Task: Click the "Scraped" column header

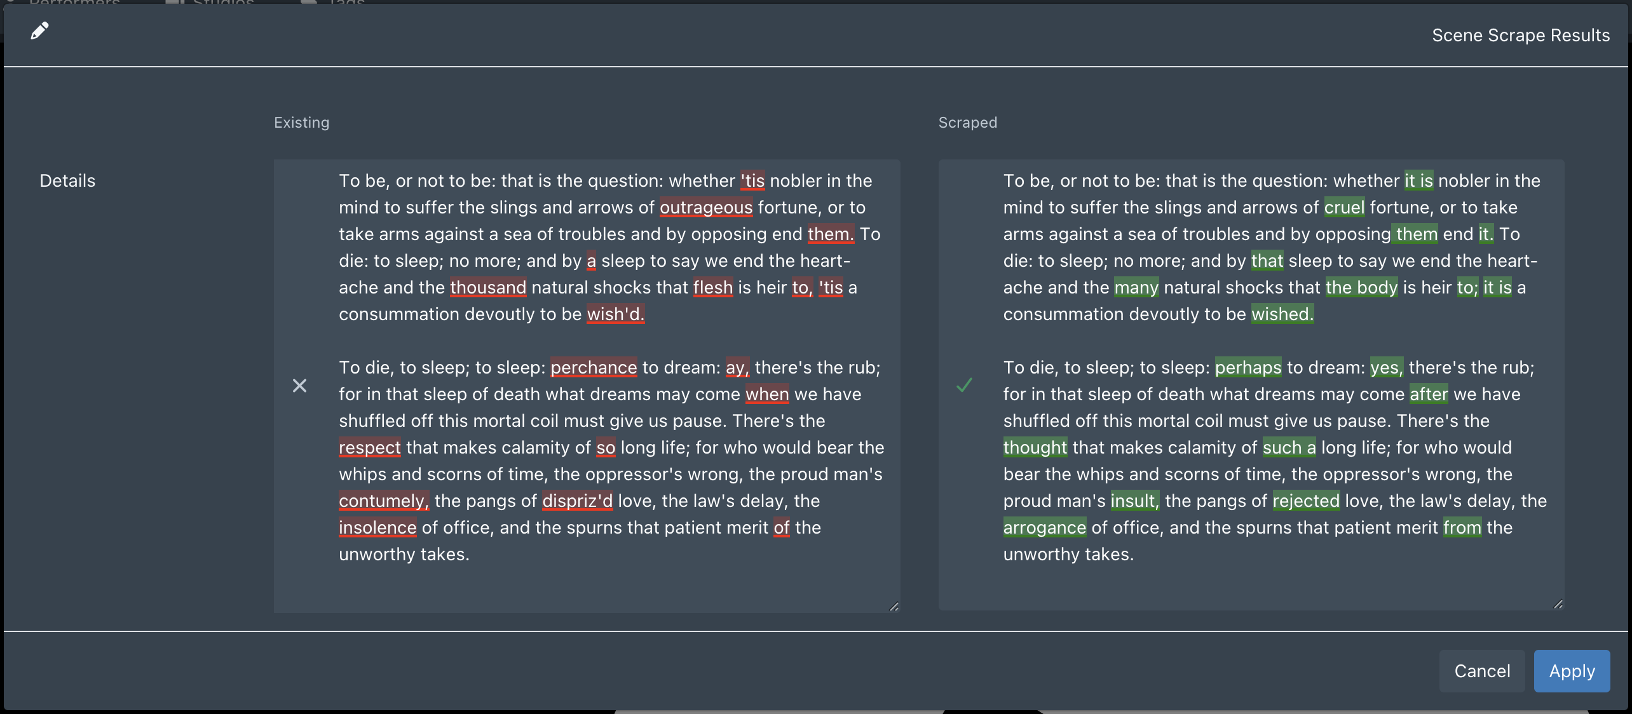Action: [x=967, y=123]
